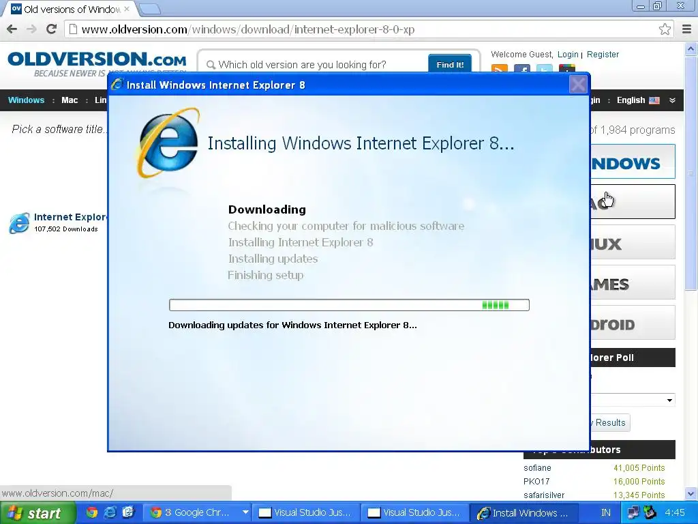Viewport: 698px width, 524px height.
Task: Click the large IE logo in installer
Action: click(x=168, y=143)
